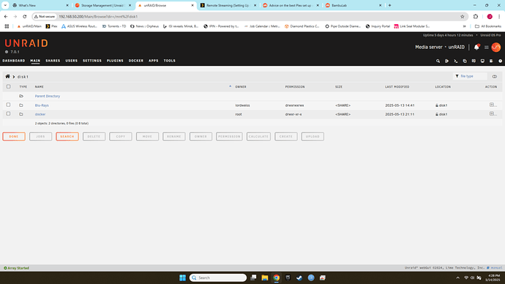Open the terminal icon in Unraid header

pos(456,61)
